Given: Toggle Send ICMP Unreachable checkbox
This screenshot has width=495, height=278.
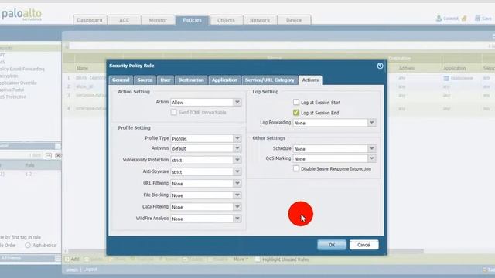Looking at the screenshot, I should (173, 112).
